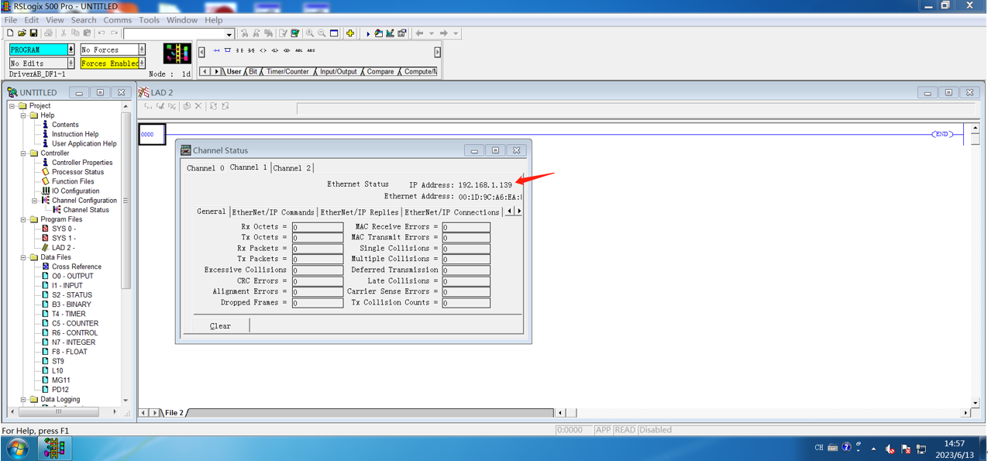Open EtherNet/IP Replies tab
The width and height of the screenshot is (988, 461).
pos(359,212)
